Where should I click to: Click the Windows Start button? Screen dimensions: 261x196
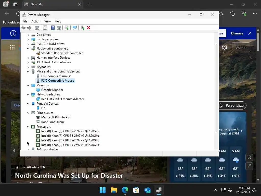(102, 190)
